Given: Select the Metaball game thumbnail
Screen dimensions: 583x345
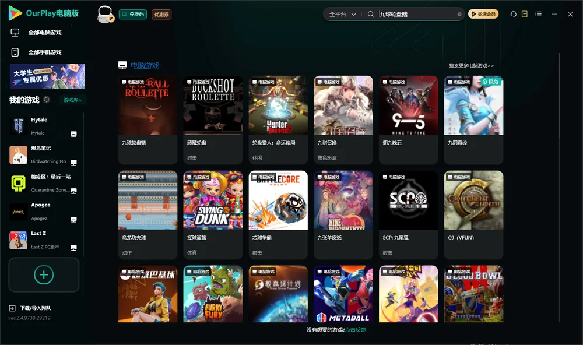Looking at the screenshot, I should coord(343,294).
